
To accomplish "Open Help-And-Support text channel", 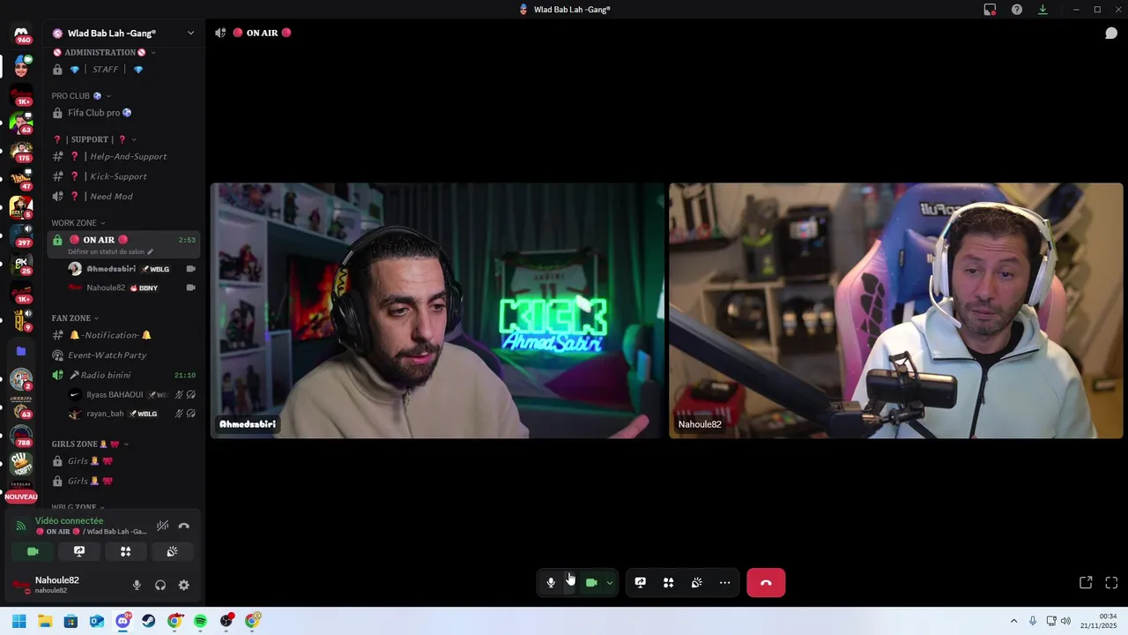I will click(123, 156).
